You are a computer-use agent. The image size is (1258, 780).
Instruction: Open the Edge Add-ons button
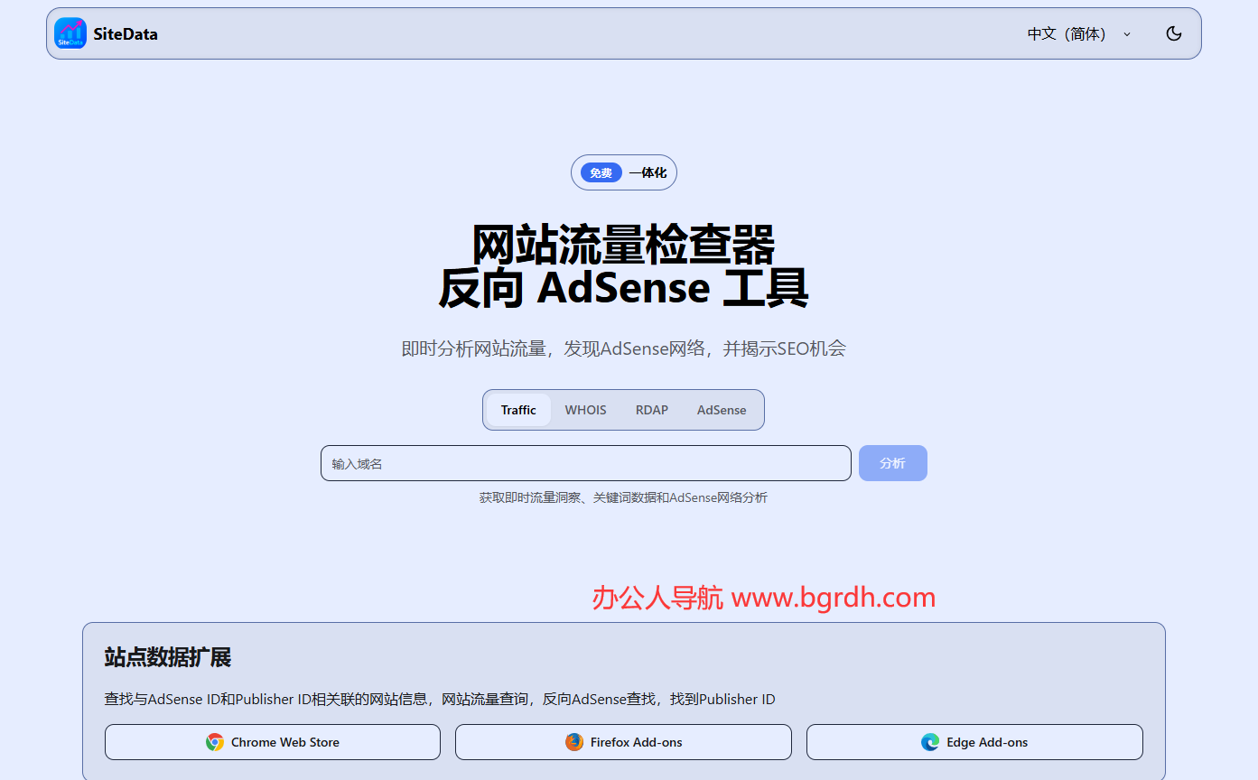pyautogui.click(x=974, y=742)
